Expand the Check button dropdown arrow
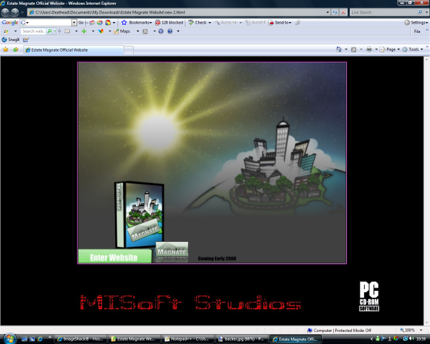430x344 pixels. click(210, 22)
